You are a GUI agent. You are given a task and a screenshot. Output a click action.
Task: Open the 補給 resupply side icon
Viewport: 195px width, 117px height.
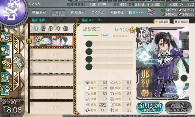5,50
